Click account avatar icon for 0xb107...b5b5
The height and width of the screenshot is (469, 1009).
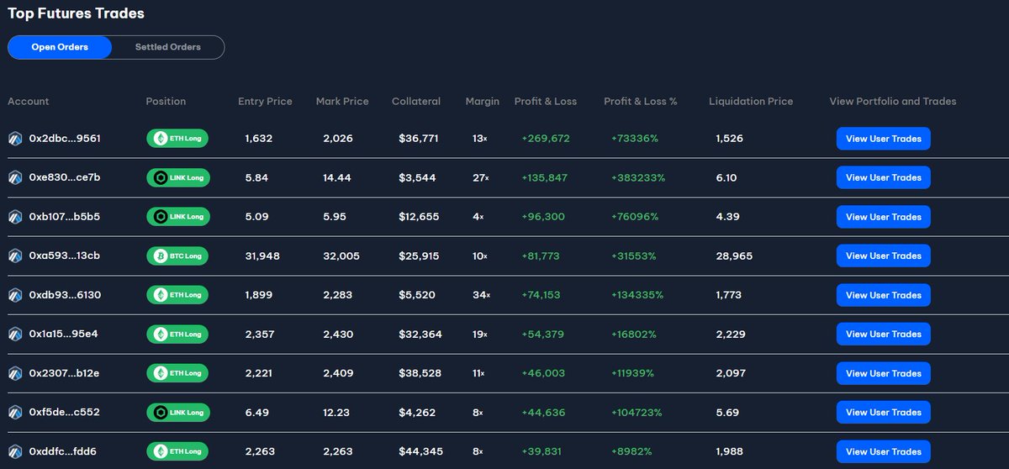coord(15,217)
